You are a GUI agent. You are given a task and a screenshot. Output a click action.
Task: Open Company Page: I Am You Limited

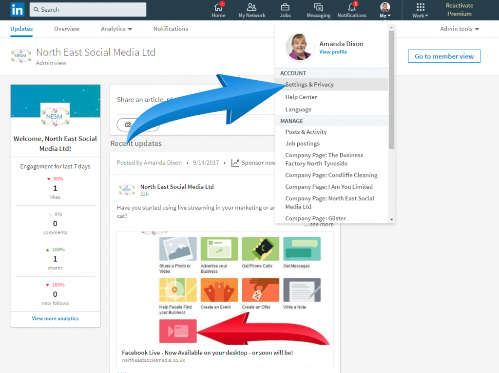pyautogui.click(x=331, y=187)
